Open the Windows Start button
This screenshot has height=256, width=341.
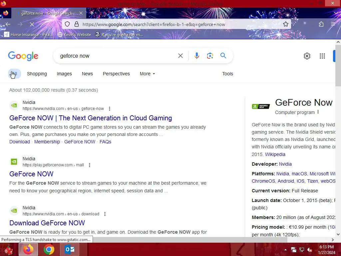9,249
